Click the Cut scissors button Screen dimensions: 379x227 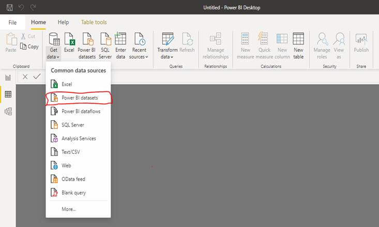(x=28, y=36)
